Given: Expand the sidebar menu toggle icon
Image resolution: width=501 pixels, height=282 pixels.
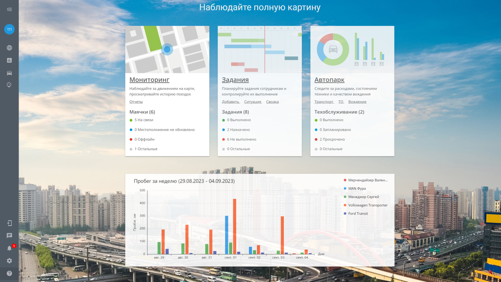Looking at the screenshot, I should pyautogui.click(x=9, y=9).
